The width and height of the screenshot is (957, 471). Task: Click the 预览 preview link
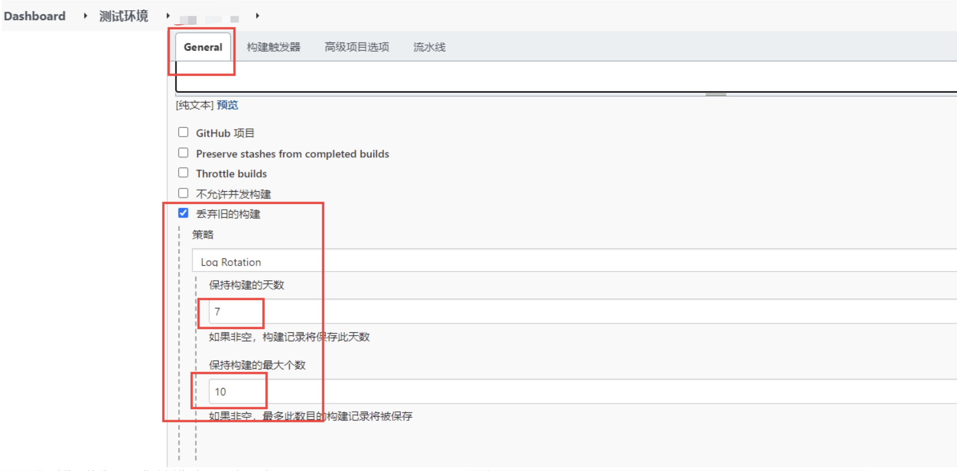point(227,105)
